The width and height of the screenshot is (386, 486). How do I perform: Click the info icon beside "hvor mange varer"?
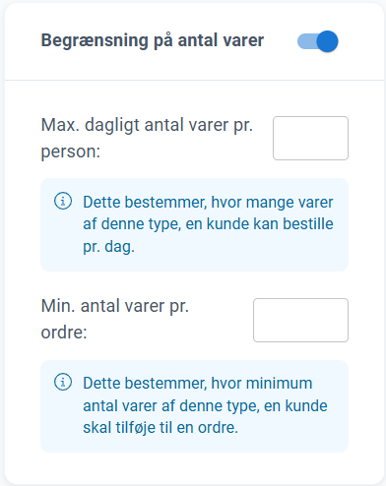pos(63,201)
